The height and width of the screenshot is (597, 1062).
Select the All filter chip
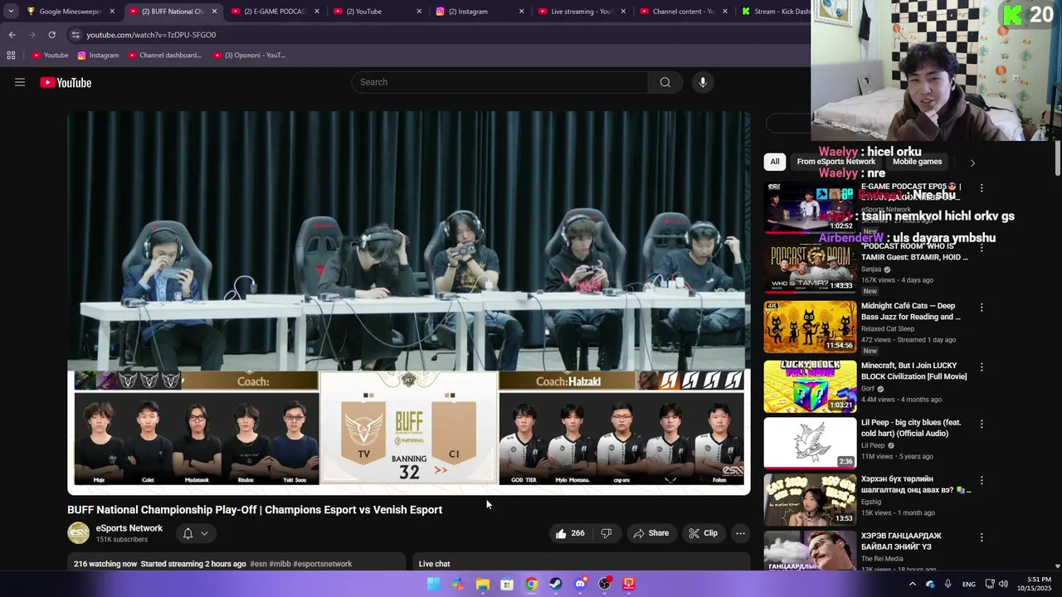(774, 162)
